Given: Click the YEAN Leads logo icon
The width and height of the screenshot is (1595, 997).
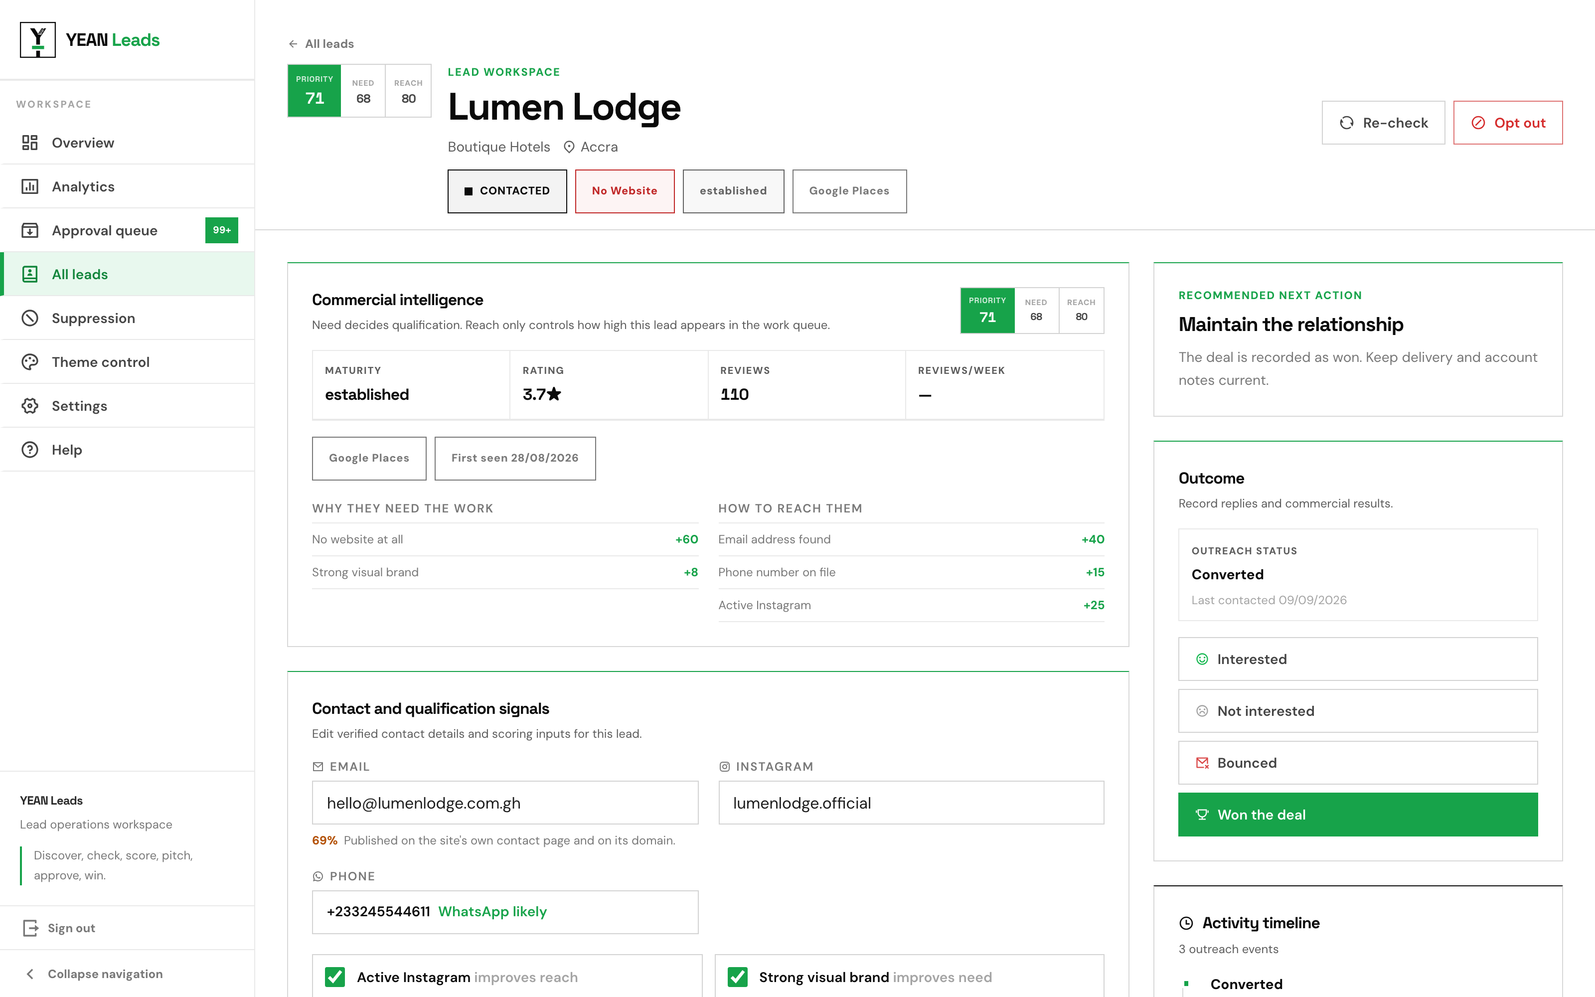Looking at the screenshot, I should (37, 40).
